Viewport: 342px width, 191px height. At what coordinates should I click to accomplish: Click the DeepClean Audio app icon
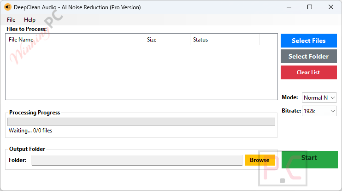(8, 7)
